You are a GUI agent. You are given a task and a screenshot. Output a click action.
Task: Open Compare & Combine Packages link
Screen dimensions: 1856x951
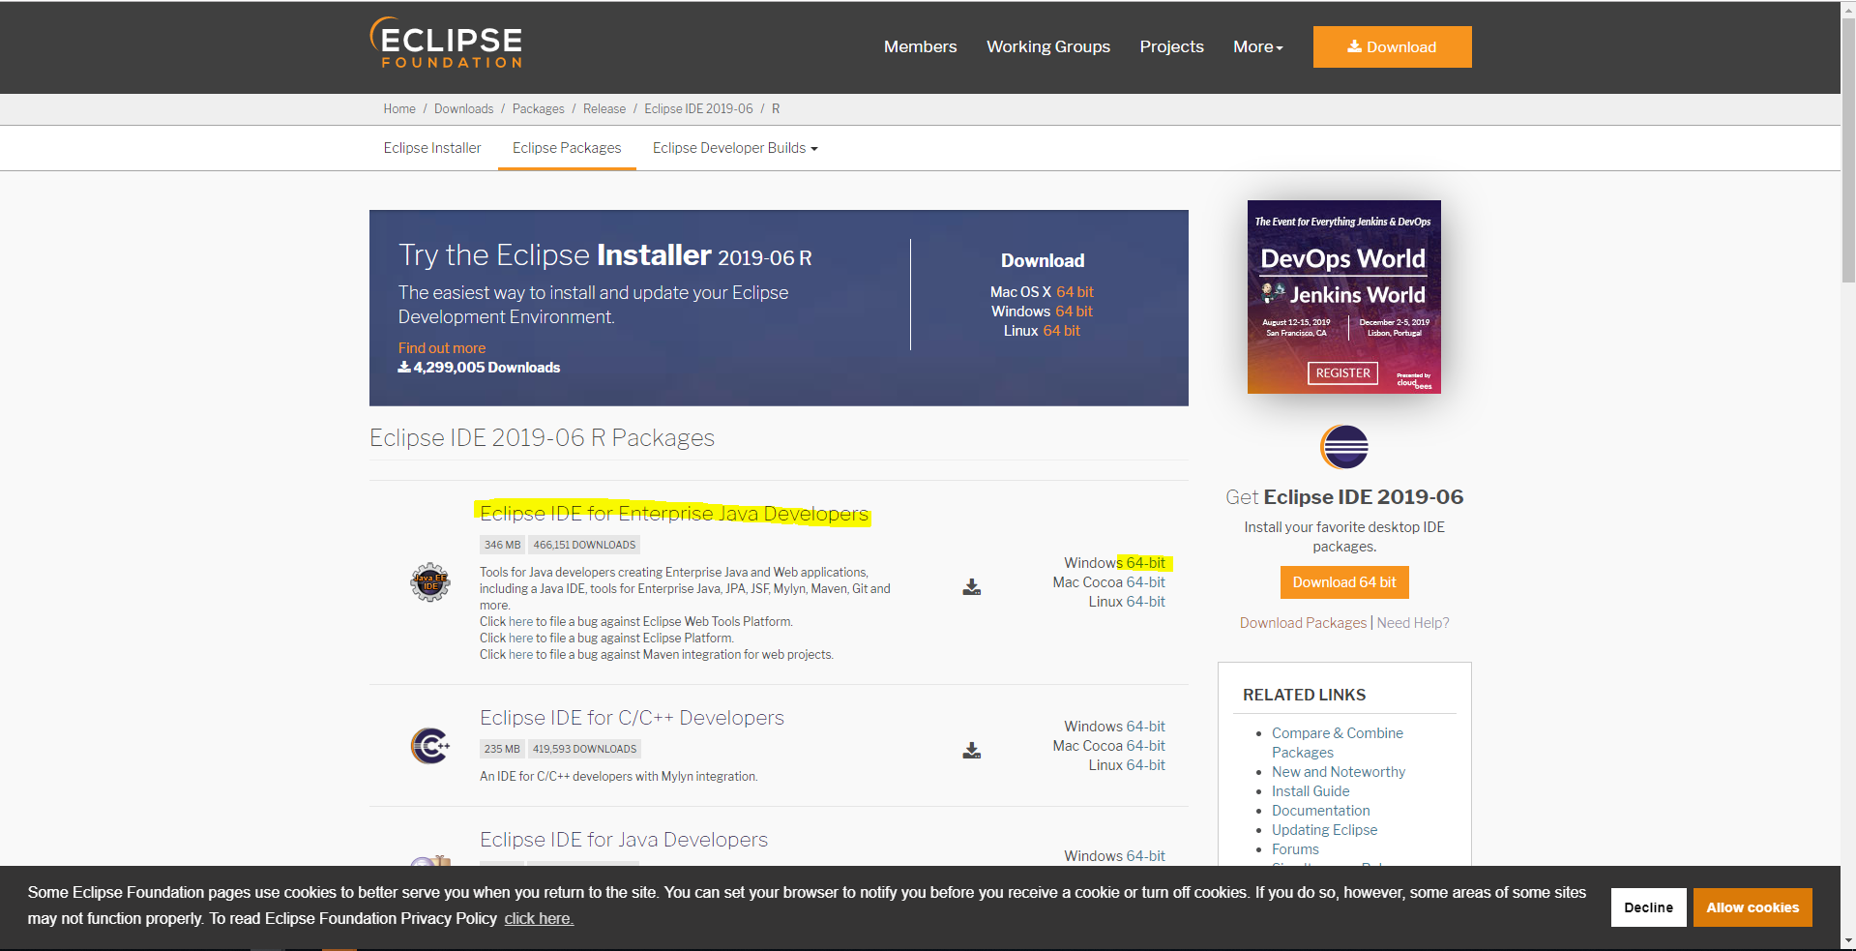click(1338, 743)
